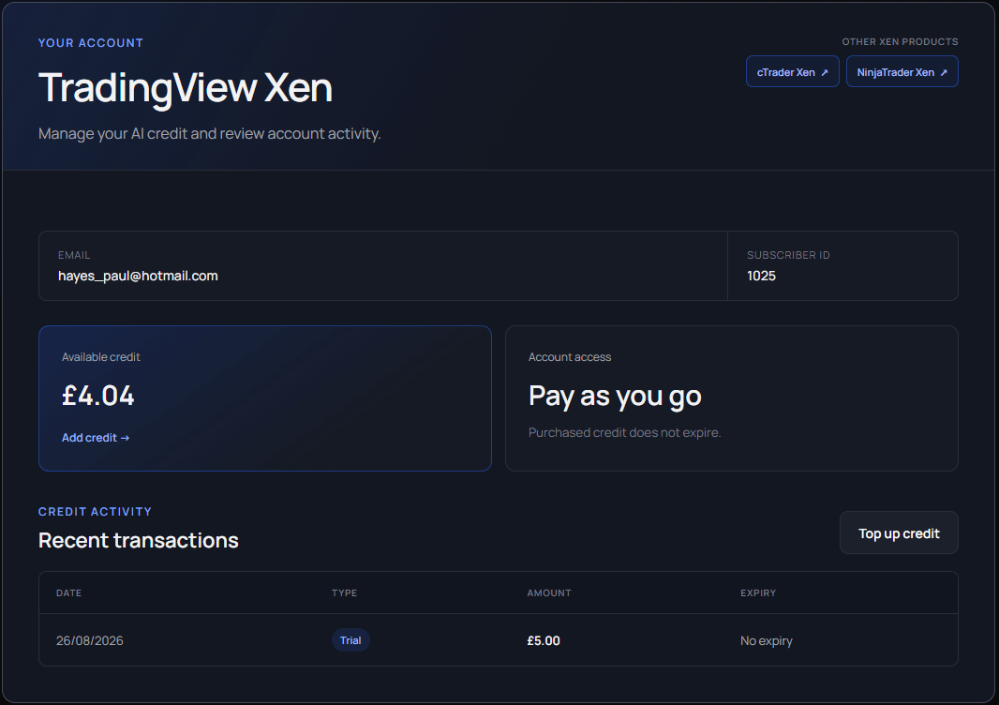Click the EMAIL field label
The width and height of the screenshot is (999, 705).
click(74, 255)
